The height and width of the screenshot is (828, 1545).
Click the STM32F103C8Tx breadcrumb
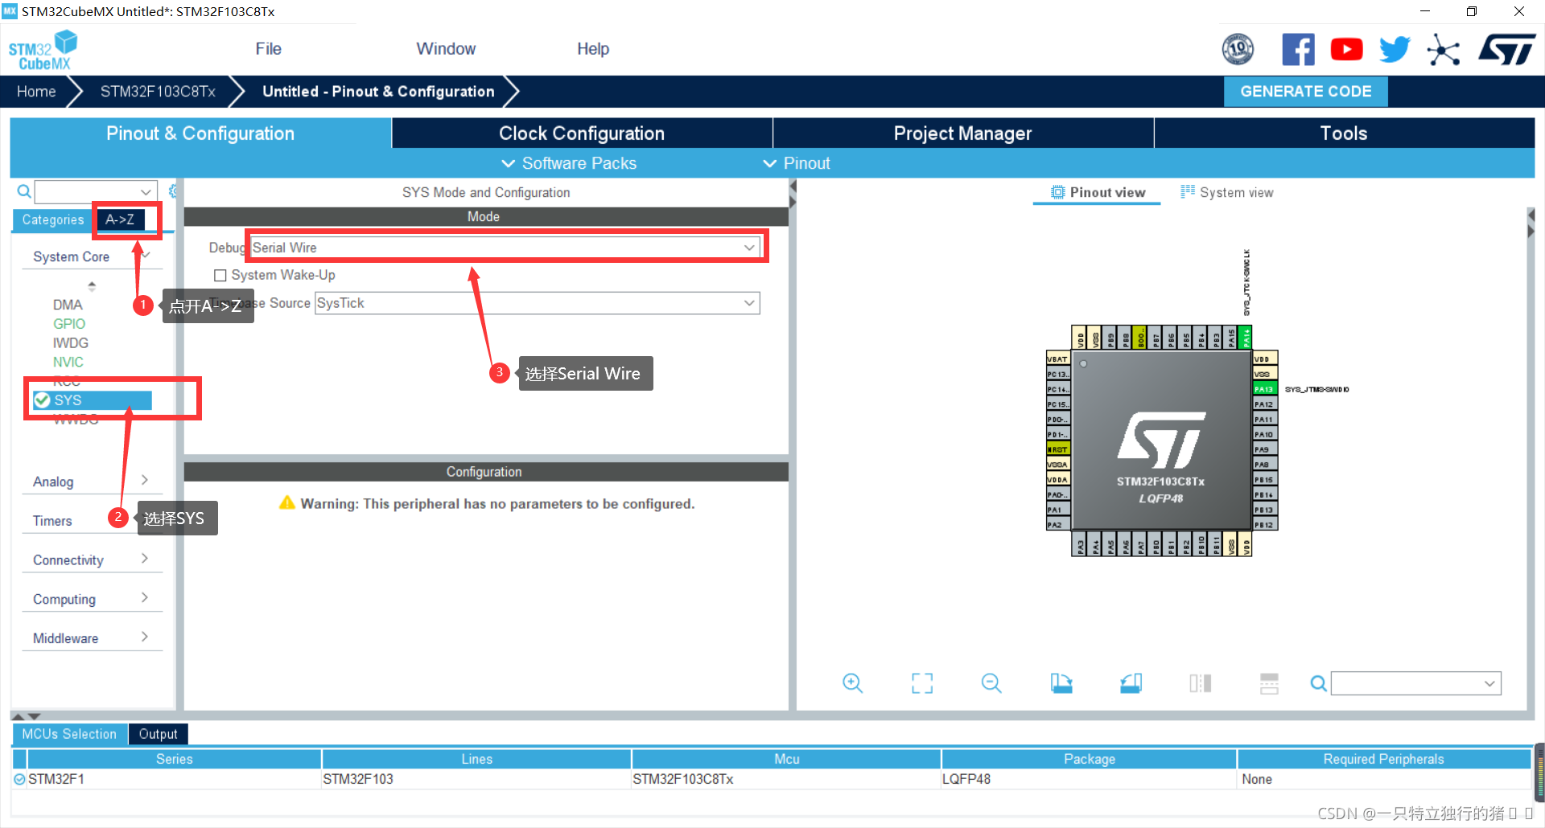pyautogui.click(x=158, y=92)
